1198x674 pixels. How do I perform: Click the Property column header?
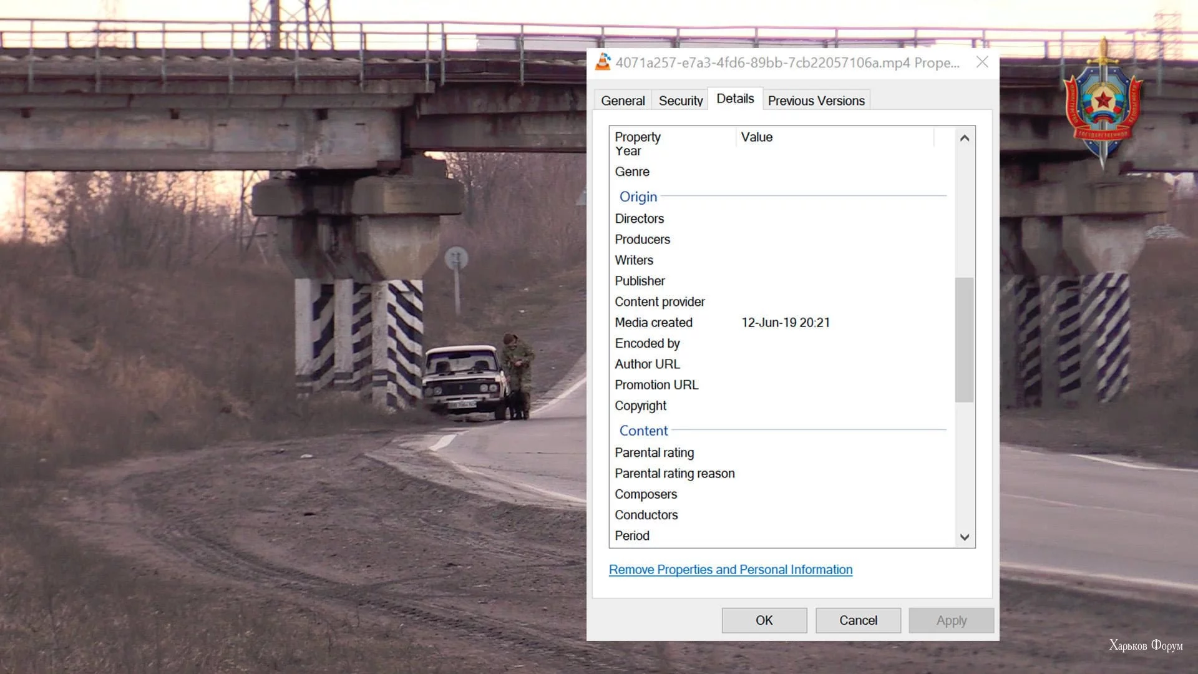coord(673,137)
